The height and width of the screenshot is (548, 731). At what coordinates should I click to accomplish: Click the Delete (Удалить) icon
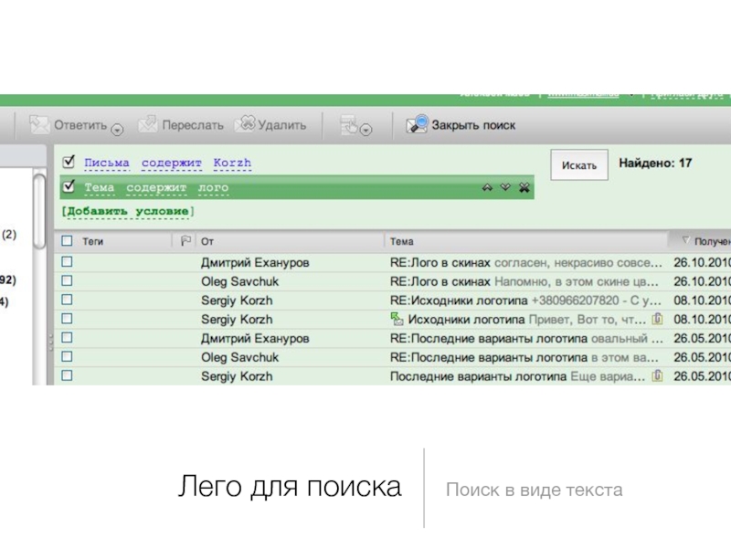click(245, 124)
